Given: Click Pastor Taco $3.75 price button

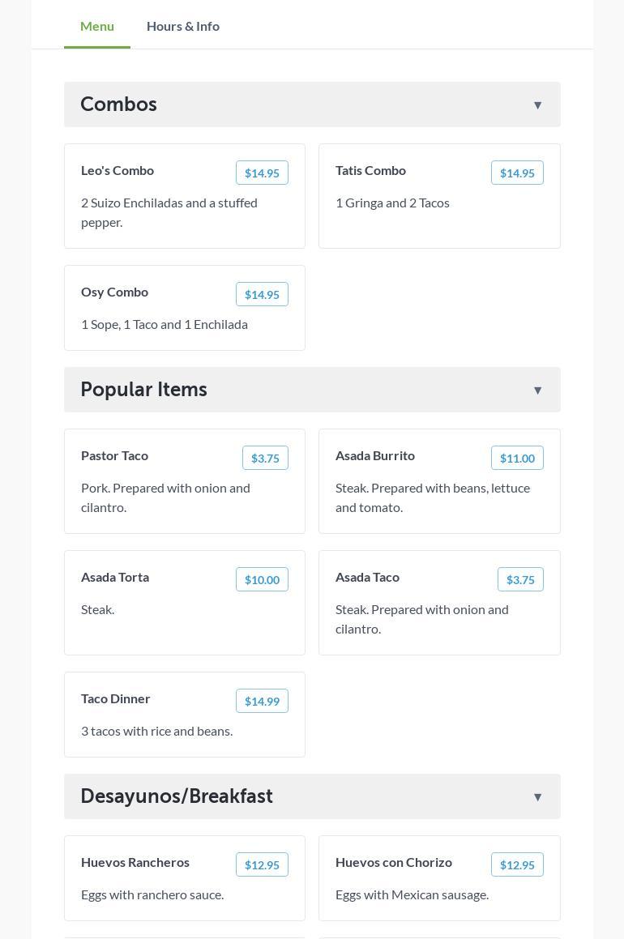Looking at the screenshot, I should click(x=265, y=458).
